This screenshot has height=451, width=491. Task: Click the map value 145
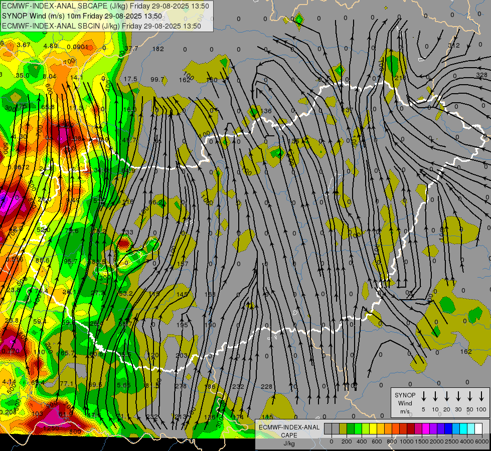tap(182, 294)
